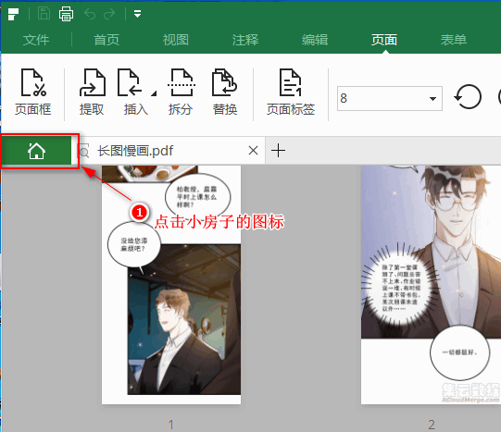Select the 页面 ribbon tab
Viewport: 501px width, 432px height.
(x=384, y=40)
